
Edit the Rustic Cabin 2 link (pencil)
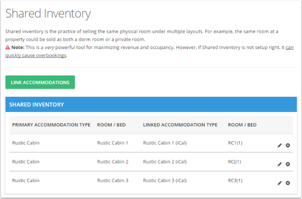click(x=279, y=164)
